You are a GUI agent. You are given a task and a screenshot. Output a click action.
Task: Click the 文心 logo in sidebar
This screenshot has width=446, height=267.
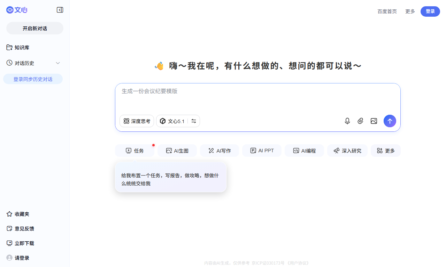17,10
